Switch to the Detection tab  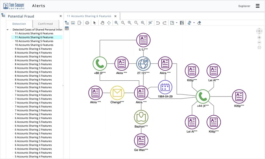point(19,24)
